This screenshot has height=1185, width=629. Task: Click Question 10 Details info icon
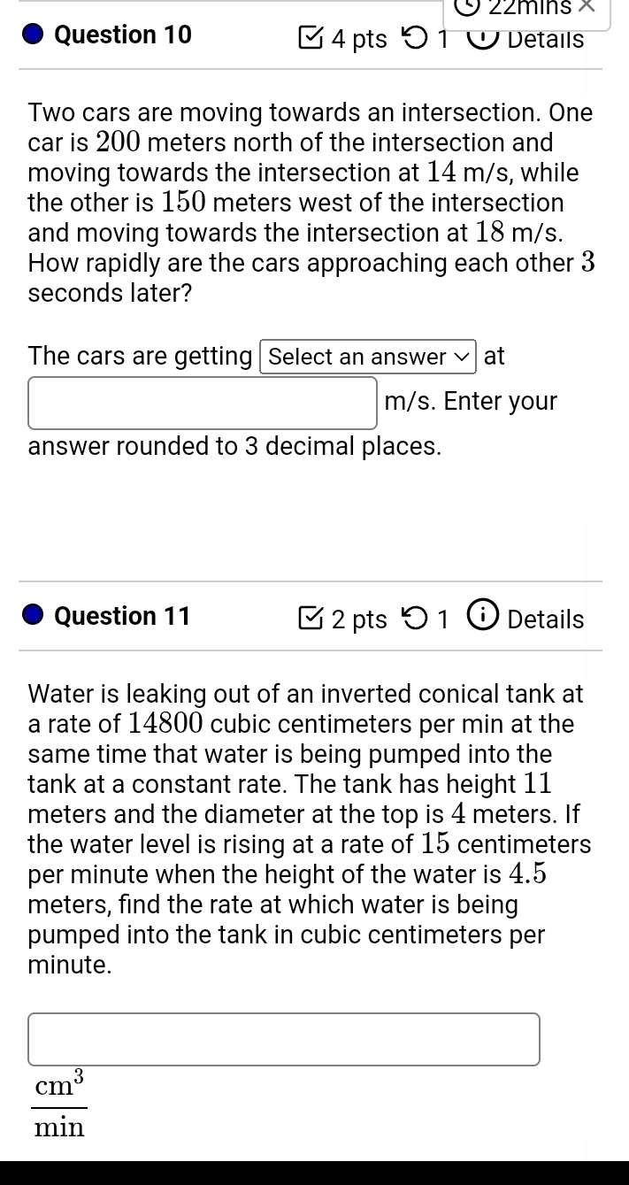coord(483,38)
